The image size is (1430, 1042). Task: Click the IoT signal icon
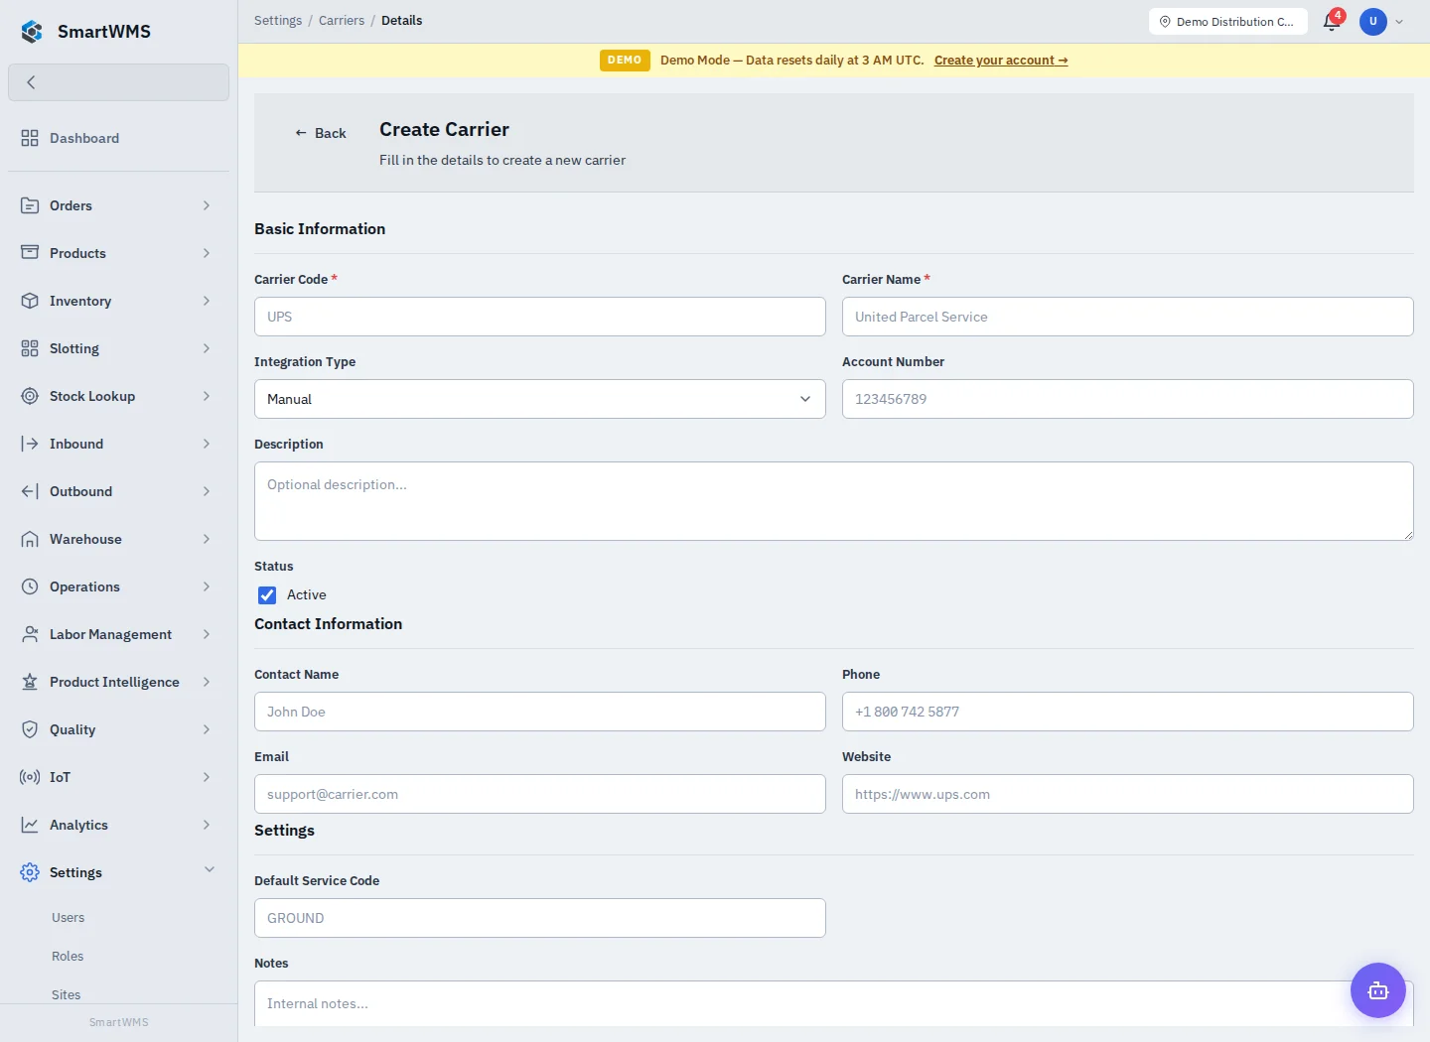[30, 777]
